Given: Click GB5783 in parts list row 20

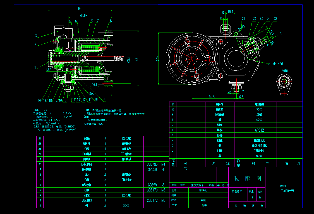Looking at the screenshot, I should (152, 164).
